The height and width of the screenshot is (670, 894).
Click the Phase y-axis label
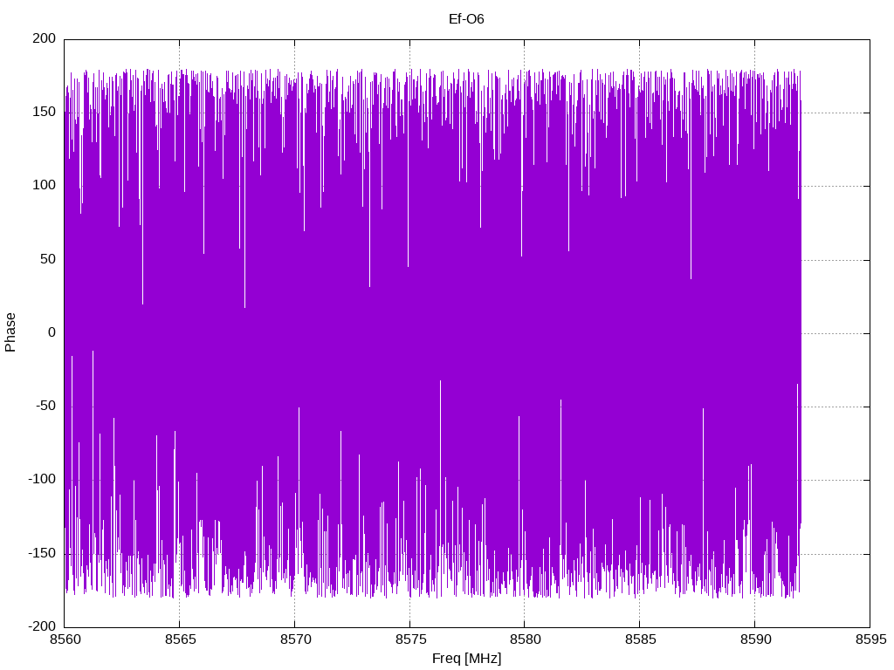pos(10,332)
